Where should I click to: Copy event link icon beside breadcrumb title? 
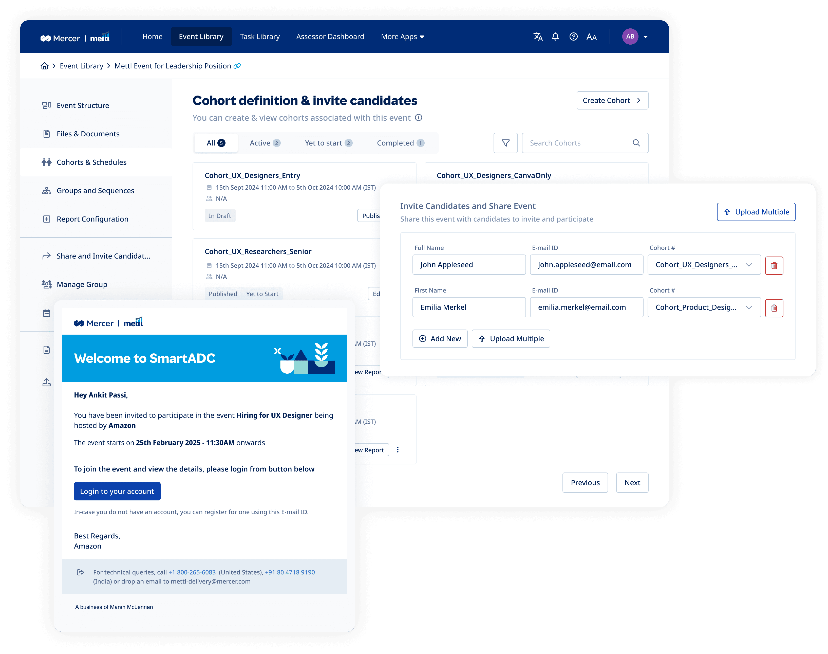pyautogui.click(x=237, y=66)
